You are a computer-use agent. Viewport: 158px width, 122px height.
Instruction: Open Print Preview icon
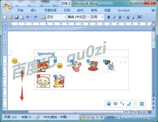click(22, 17)
